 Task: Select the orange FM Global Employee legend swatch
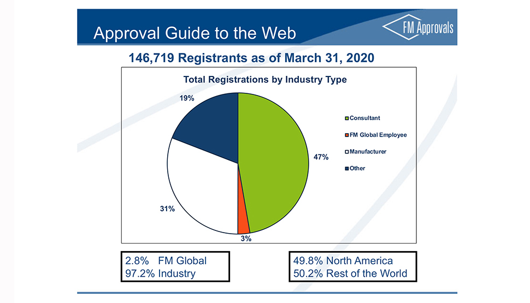[346, 135]
